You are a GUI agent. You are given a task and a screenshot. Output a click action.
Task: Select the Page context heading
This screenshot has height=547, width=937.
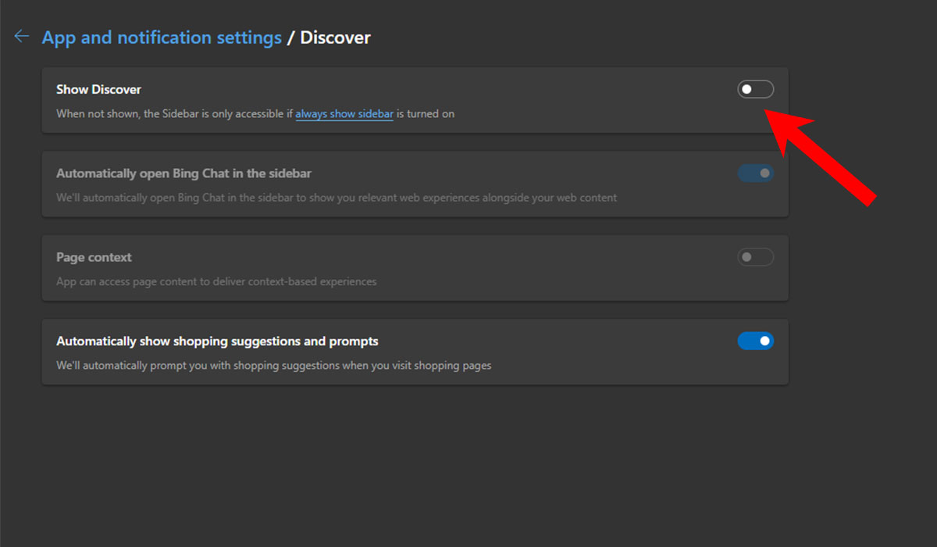[94, 256]
